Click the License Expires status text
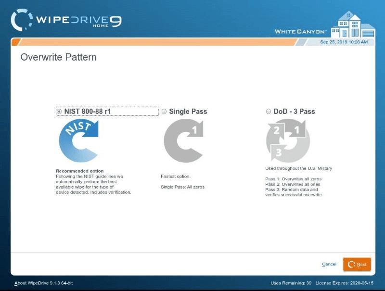385x291 pixels. coord(346,283)
